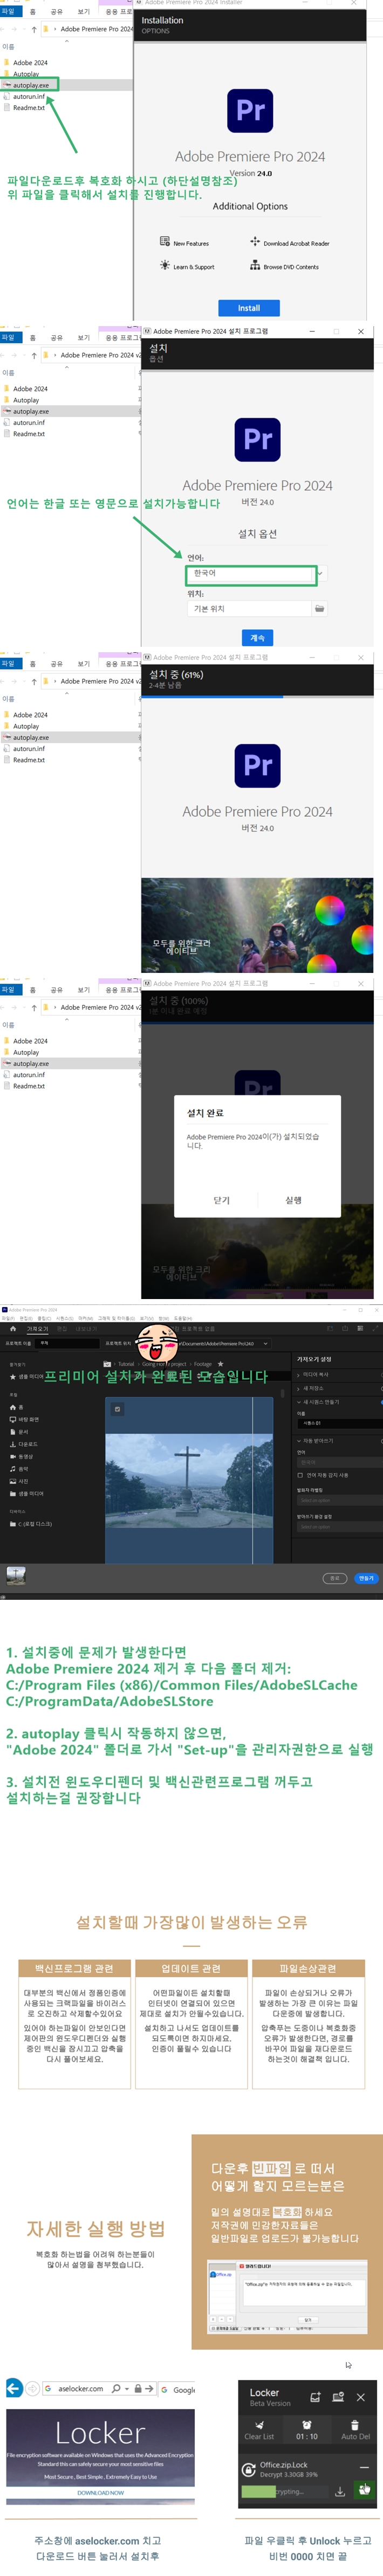This screenshot has height=2576, width=383.
Task: Open the 파일 menu in the Premiere Pro menu bar
Action: pos(8,1318)
